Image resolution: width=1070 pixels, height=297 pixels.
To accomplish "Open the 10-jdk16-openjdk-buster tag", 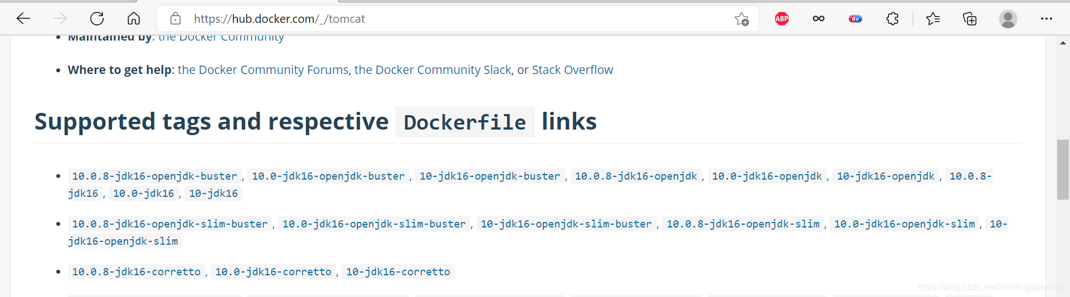I will tap(490, 176).
